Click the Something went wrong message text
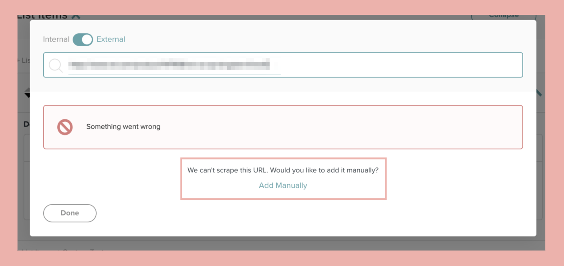 pos(123,127)
